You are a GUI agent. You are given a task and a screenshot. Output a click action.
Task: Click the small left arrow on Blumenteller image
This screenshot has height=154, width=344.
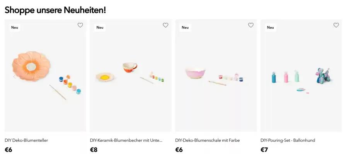pos(14,77)
